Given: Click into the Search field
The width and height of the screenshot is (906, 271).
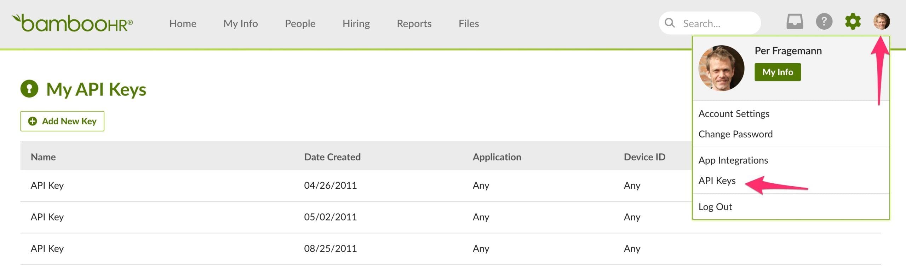Looking at the screenshot, I should coord(710,23).
